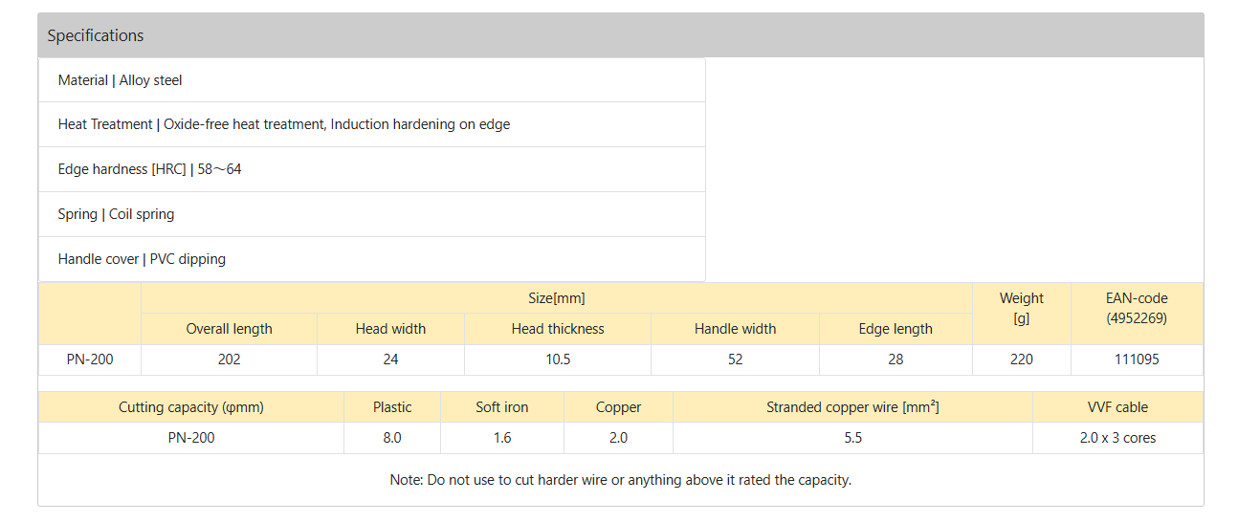The height and width of the screenshot is (523, 1238).
Task: Select the Material Alloy steel row
Action: (372, 80)
